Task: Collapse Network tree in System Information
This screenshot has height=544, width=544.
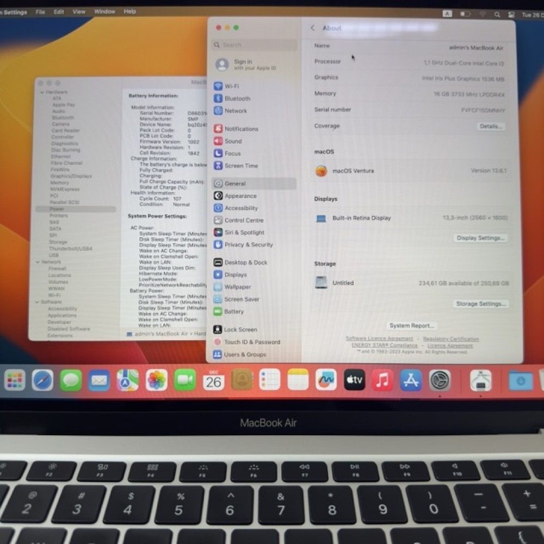Action: click(38, 262)
